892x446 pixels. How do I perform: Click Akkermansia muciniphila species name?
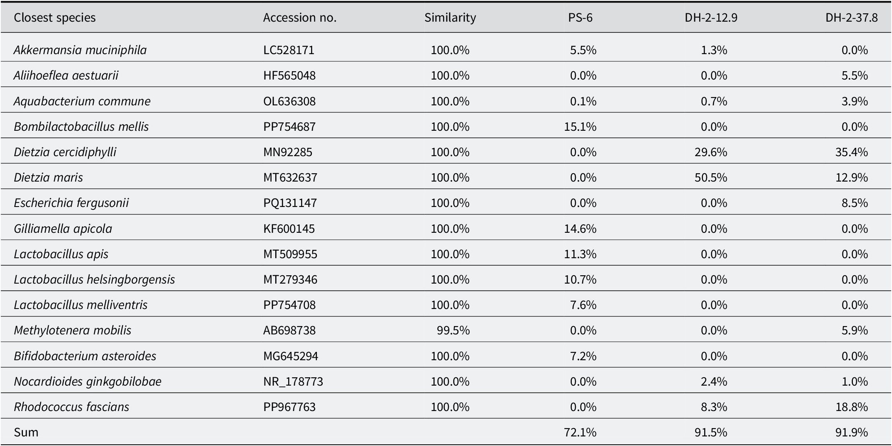click(x=80, y=50)
